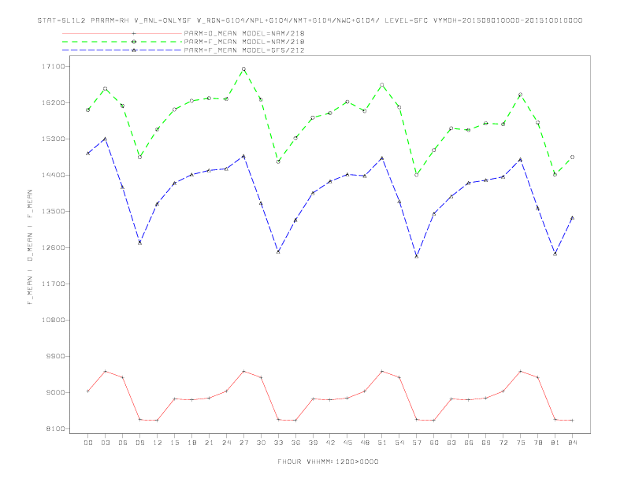Click the x-axis tick label 24
This screenshot has height=482, width=624.
[x=226, y=443]
